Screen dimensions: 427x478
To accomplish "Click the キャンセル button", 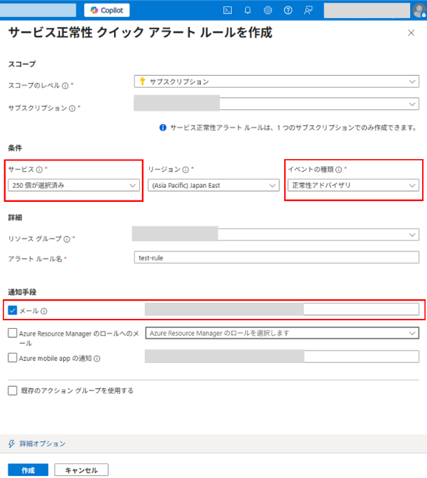I will (x=81, y=470).
